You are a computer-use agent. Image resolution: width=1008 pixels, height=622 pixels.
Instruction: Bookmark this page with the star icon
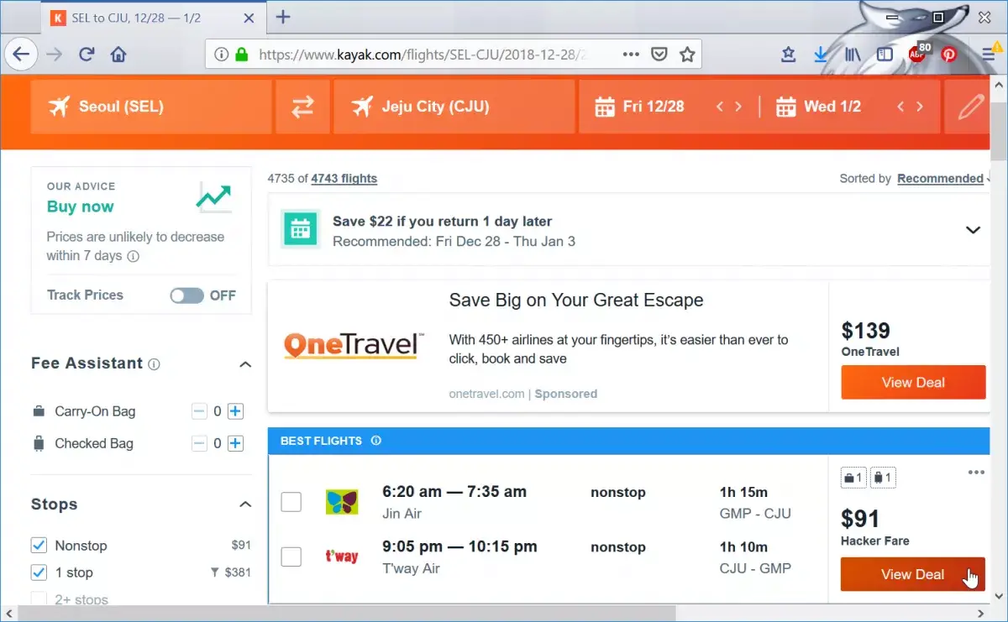(687, 55)
